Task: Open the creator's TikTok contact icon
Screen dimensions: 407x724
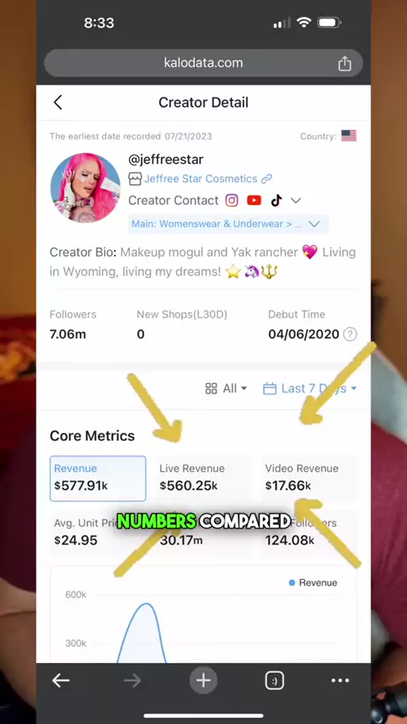Action: click(x=276, y=200)
